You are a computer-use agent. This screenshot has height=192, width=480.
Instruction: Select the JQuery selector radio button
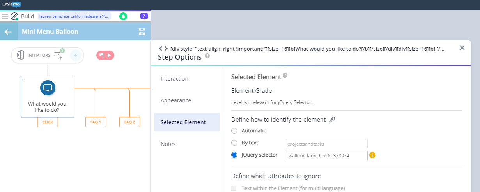[x=234, y=155]
